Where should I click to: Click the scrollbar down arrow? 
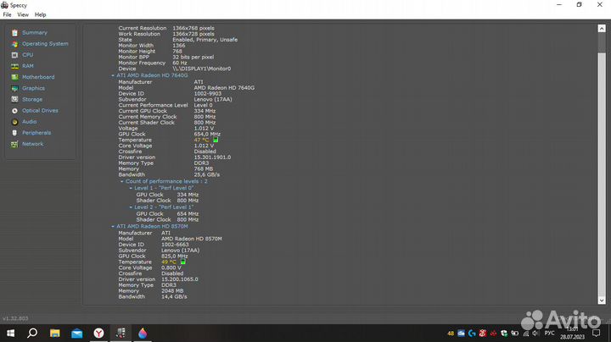(602, 301)
